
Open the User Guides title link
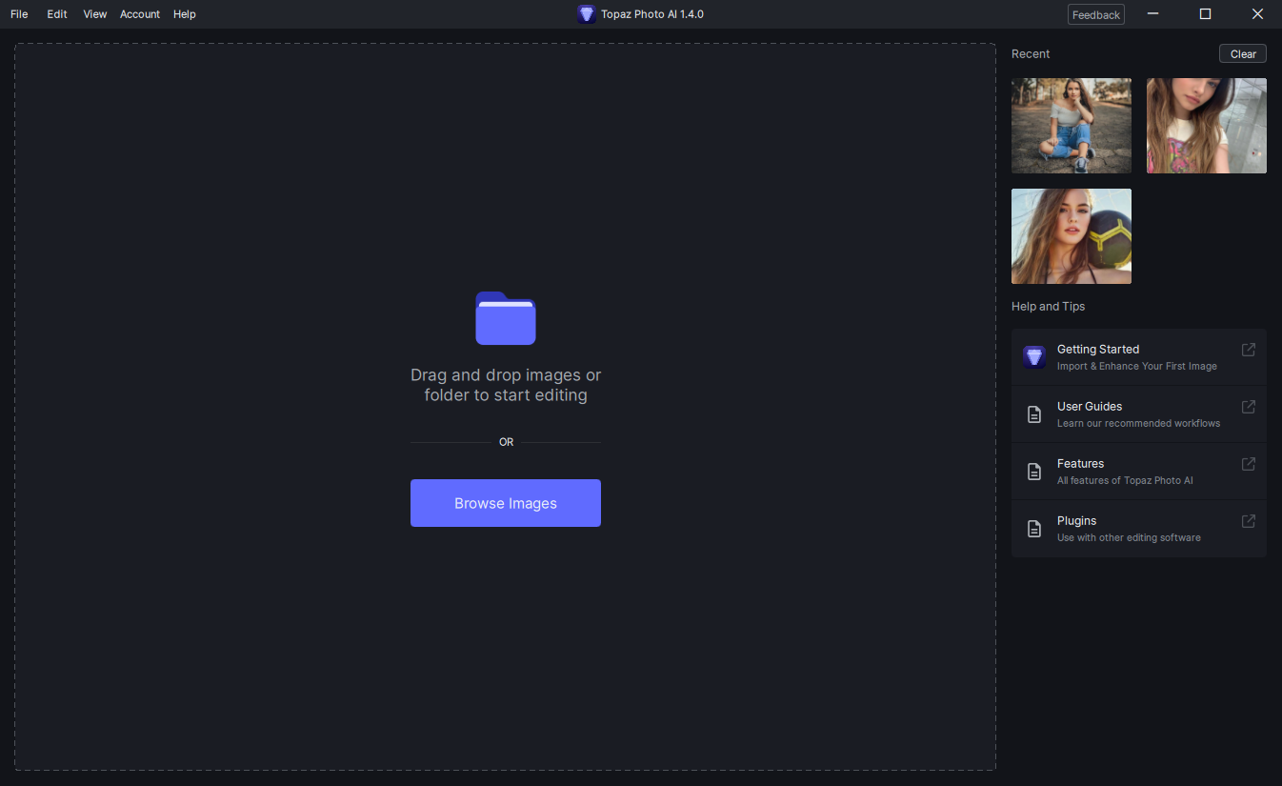pos(1090,407)
